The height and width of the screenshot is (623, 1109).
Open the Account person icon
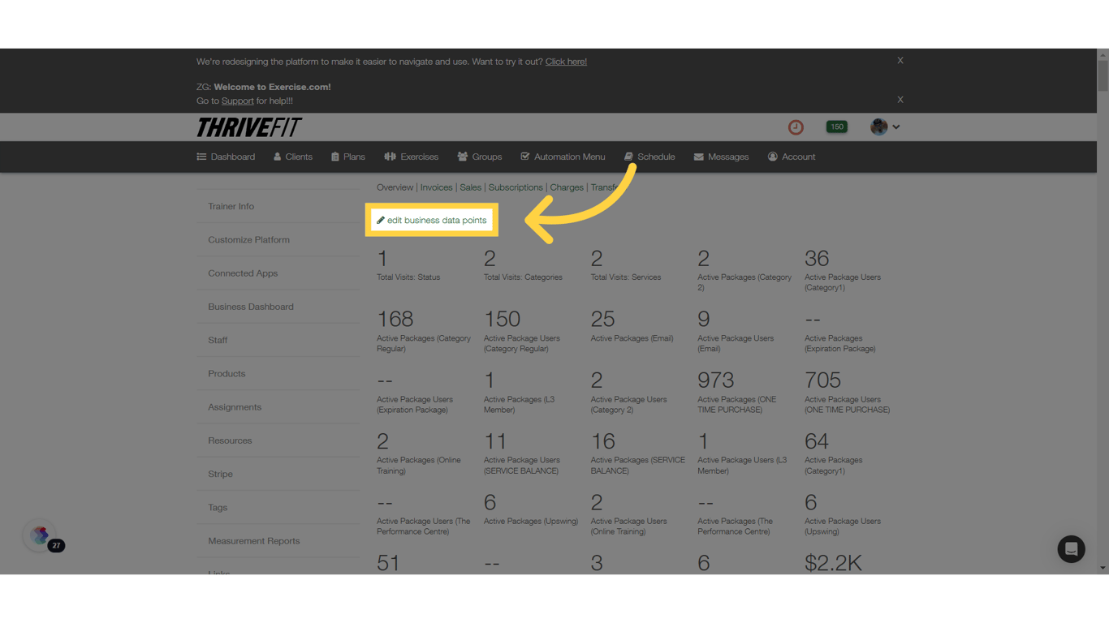point(771,157)
